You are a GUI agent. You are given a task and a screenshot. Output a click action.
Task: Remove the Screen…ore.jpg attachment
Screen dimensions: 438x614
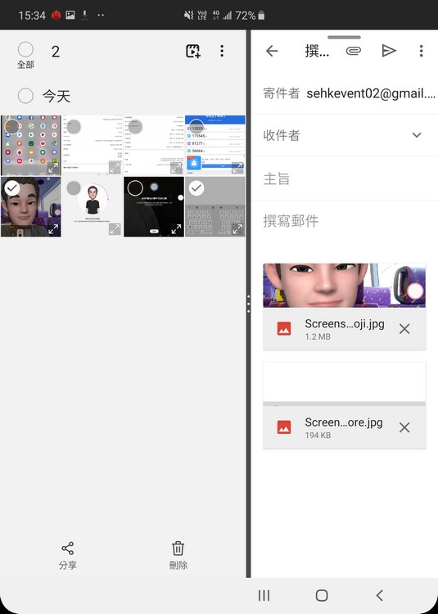coord(404,427)
